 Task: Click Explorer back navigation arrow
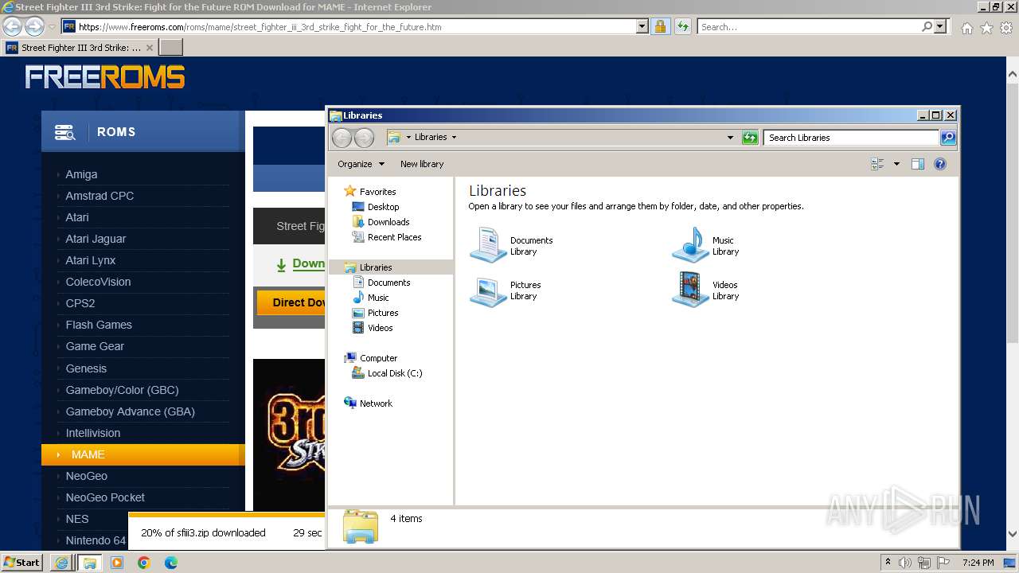(342, 138)
